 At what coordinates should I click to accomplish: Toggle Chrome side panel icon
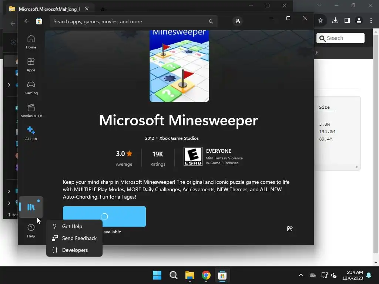(347, 21)
